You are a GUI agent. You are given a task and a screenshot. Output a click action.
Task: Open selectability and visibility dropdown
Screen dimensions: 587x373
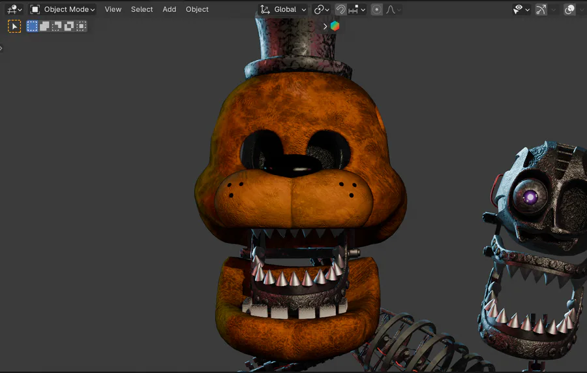pos(521,9)
